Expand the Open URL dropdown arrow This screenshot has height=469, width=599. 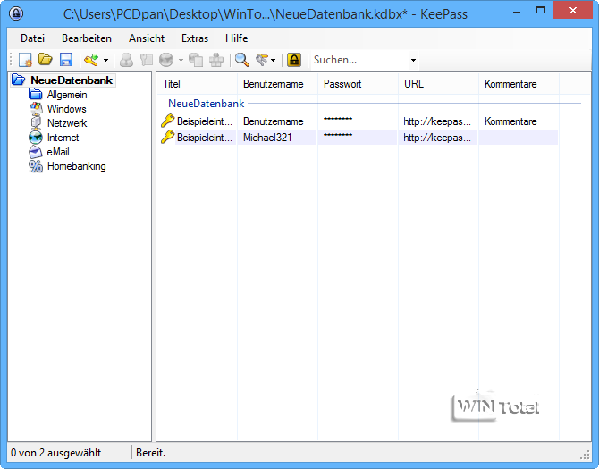coord(181,60)
